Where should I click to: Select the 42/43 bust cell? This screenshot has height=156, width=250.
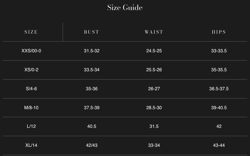92,145
